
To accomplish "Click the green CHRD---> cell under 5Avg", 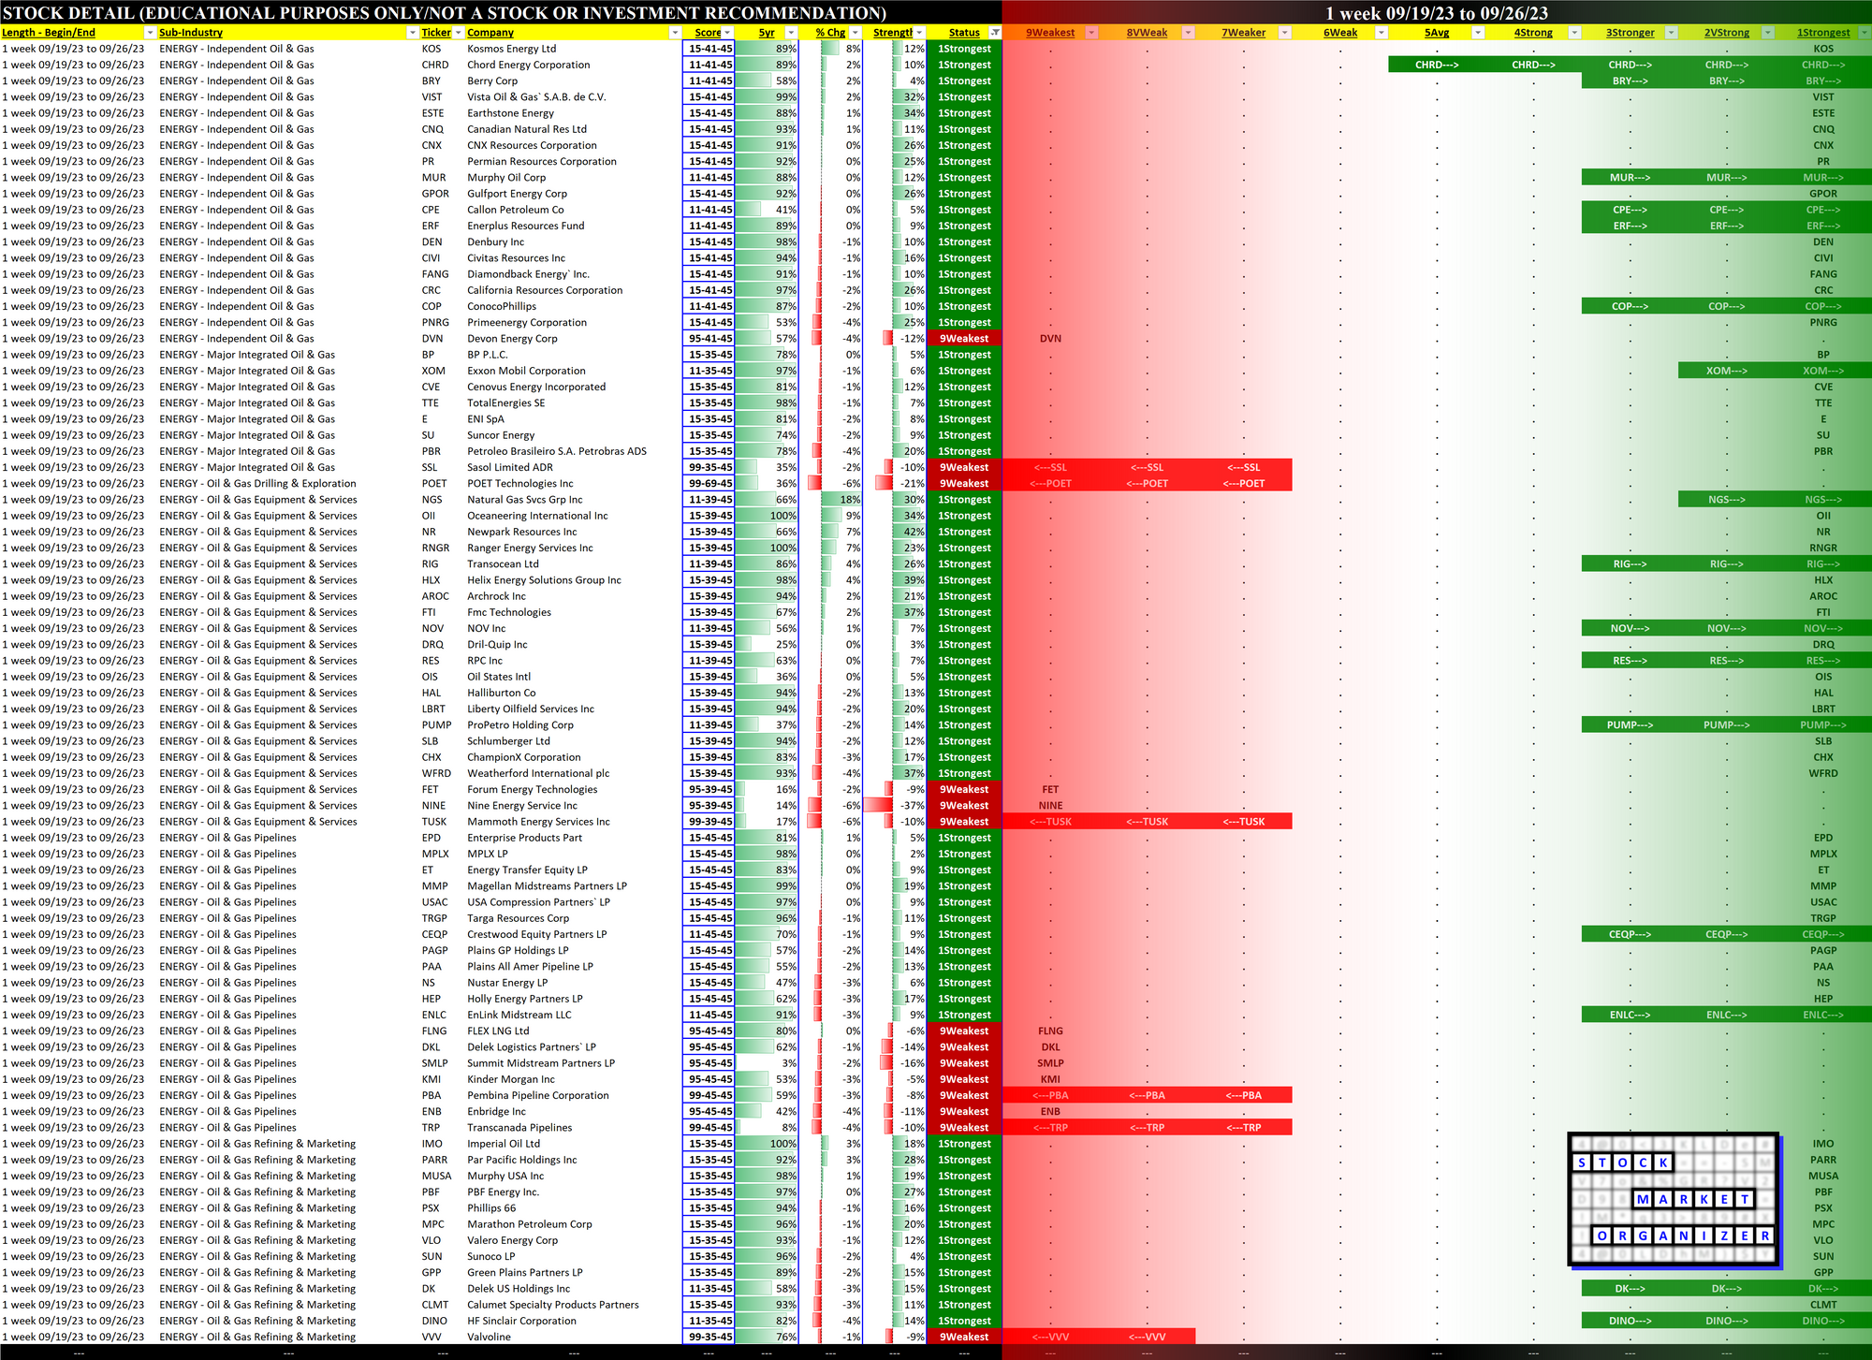I will (1437, 65).
